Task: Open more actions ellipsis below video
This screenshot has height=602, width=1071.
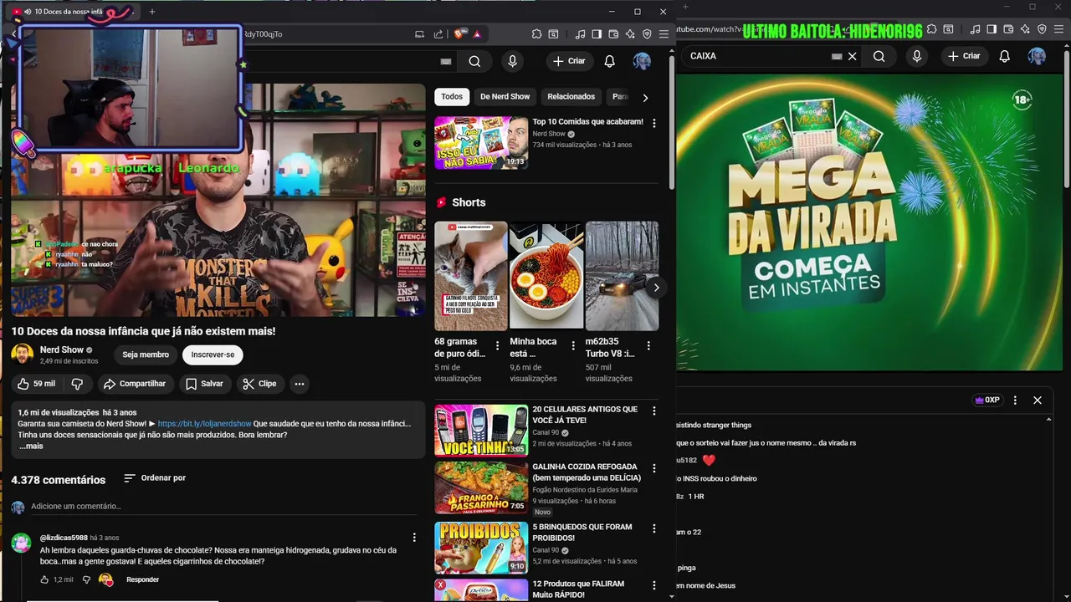Action: tap(299, 384)
